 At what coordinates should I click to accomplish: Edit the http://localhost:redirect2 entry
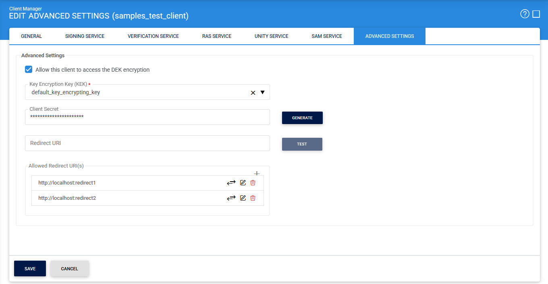243,198
